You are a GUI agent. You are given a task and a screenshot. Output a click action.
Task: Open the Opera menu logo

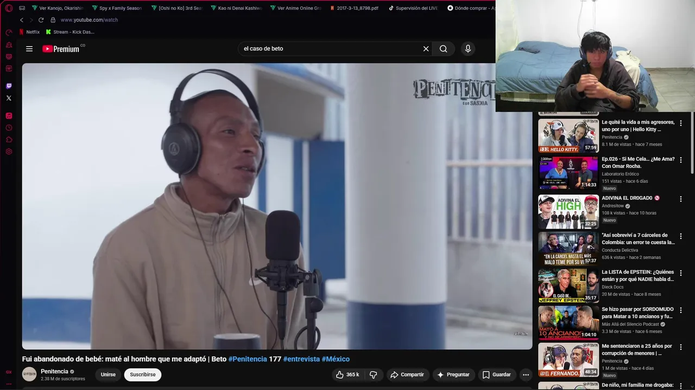pyautogui.click(x=9, y=8)
